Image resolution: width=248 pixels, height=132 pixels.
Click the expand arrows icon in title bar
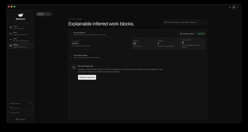coord(238,7)
